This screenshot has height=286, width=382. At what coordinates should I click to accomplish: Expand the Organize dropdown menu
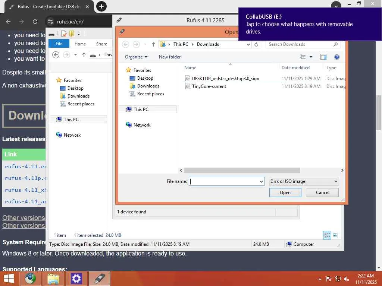[136, 57]
